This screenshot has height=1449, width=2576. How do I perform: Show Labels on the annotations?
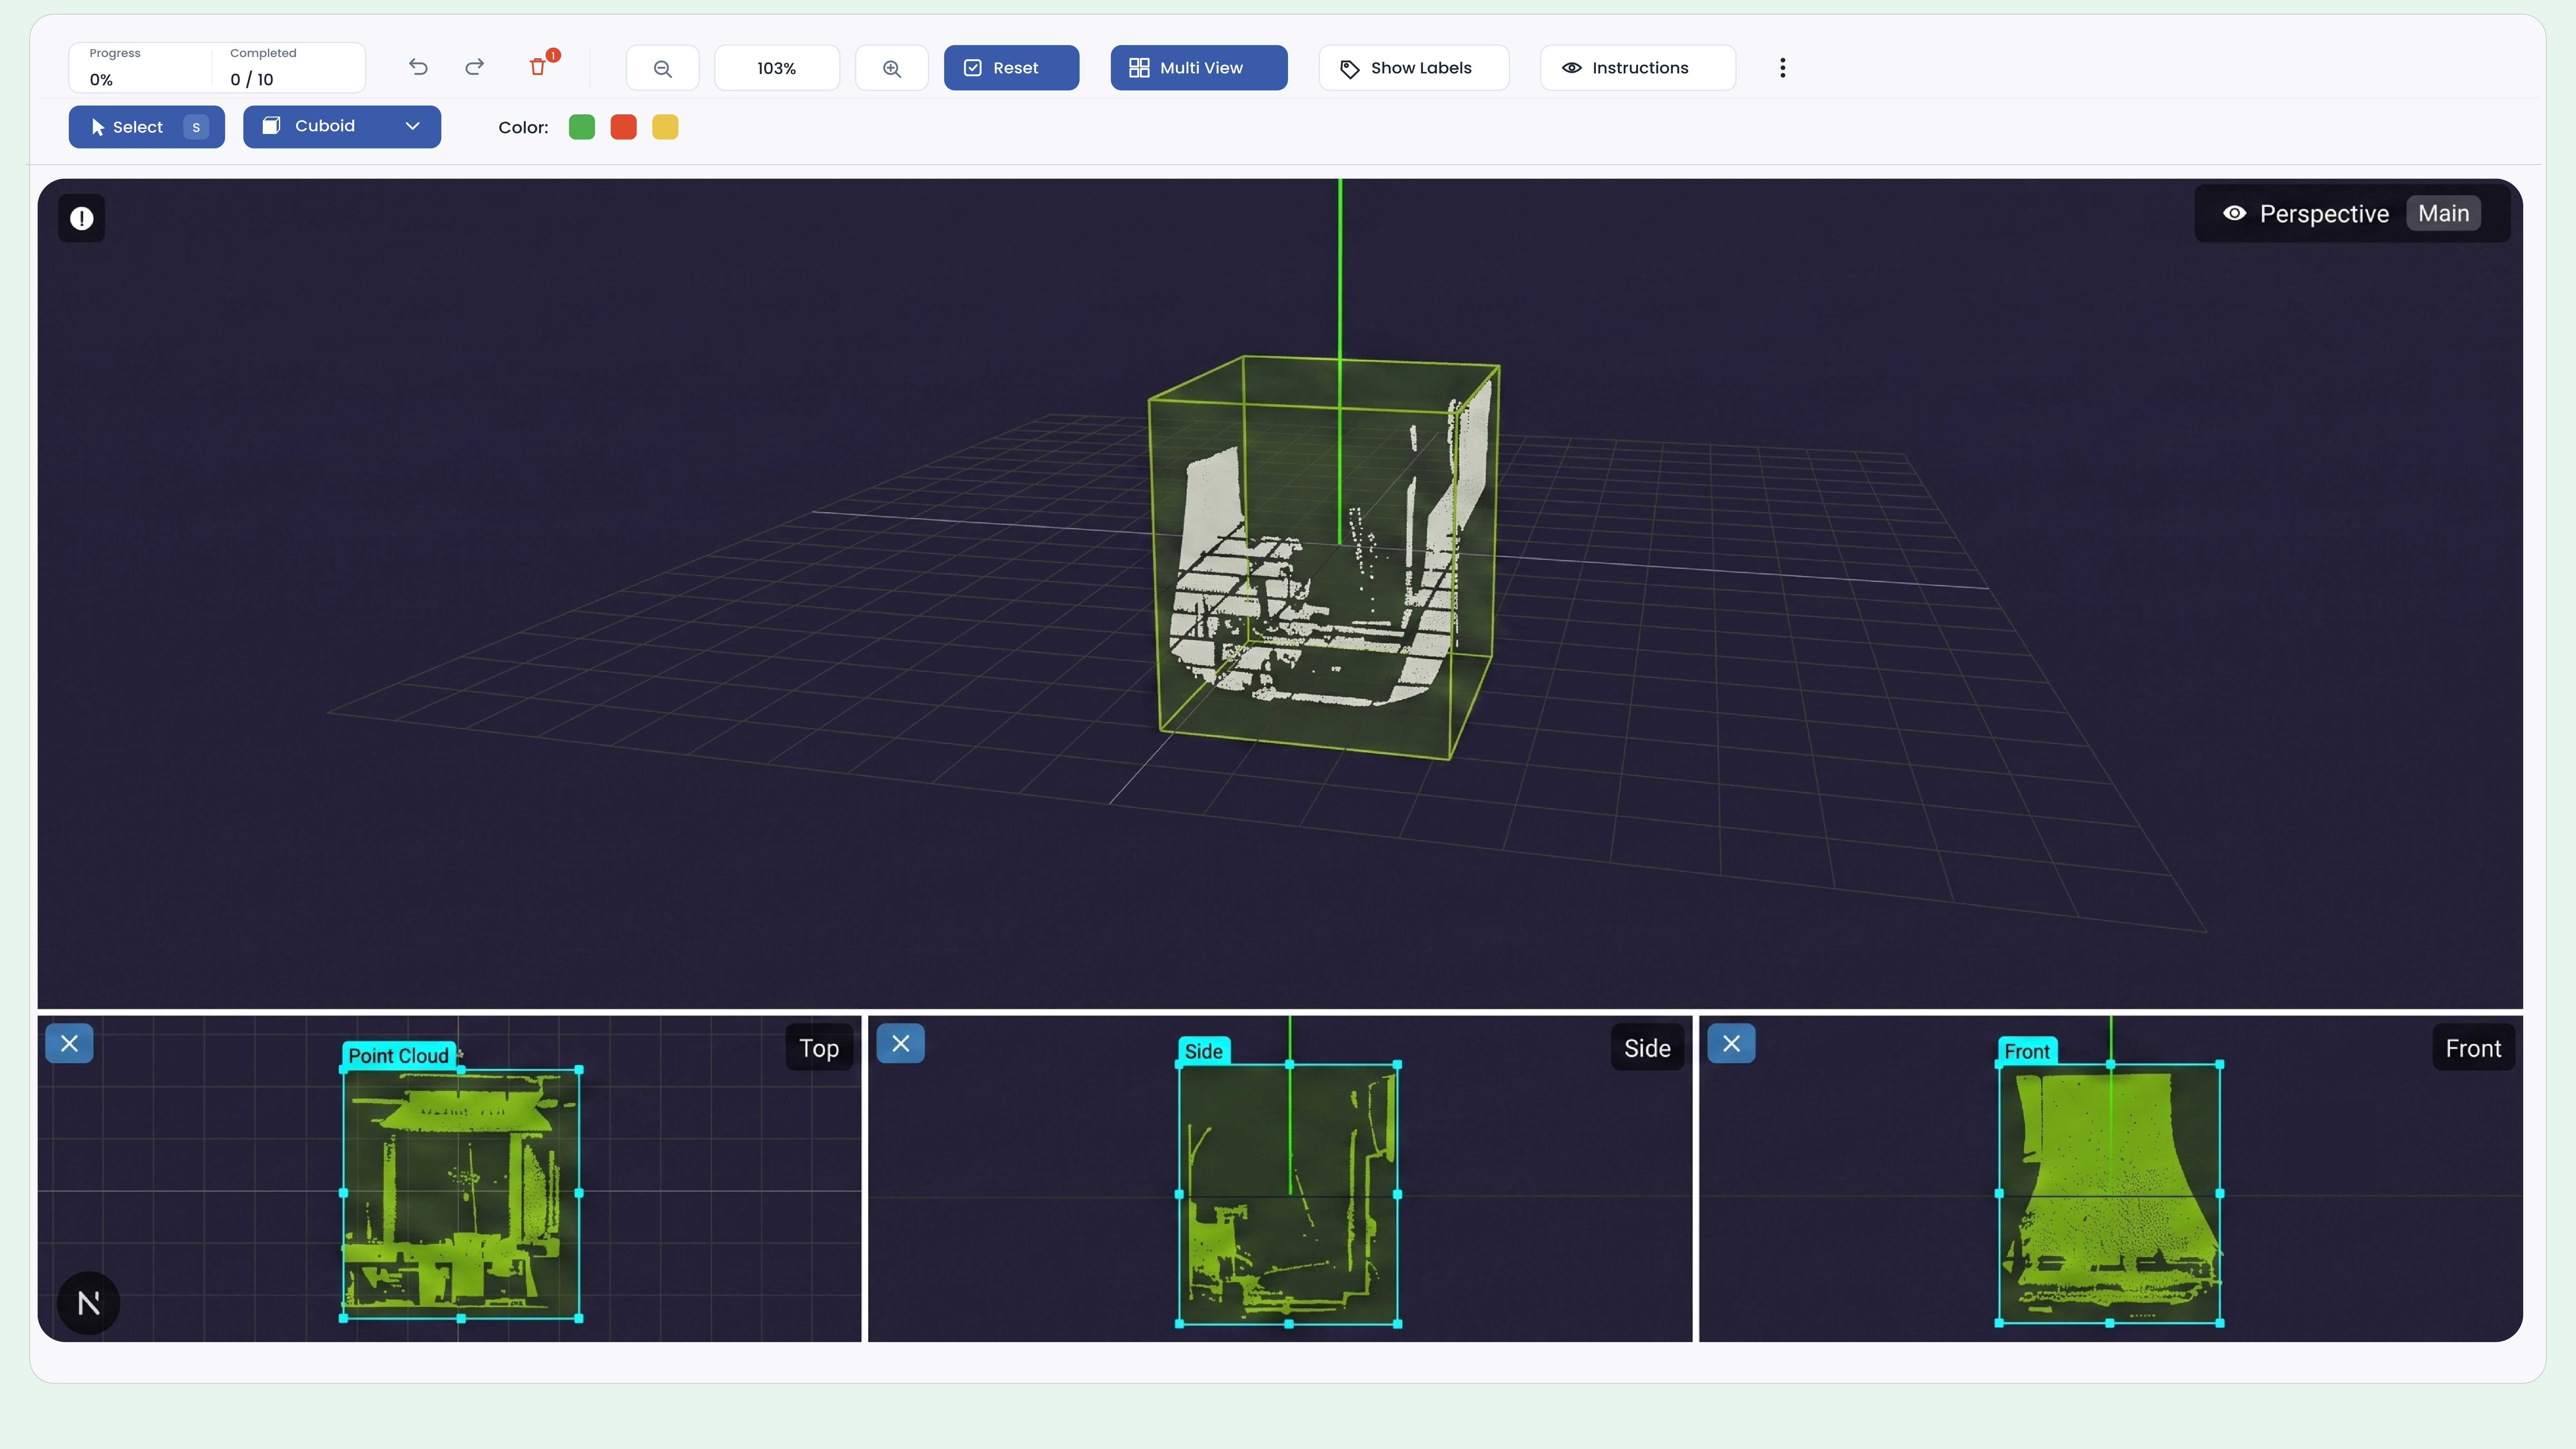click(x=1414, y=68)
